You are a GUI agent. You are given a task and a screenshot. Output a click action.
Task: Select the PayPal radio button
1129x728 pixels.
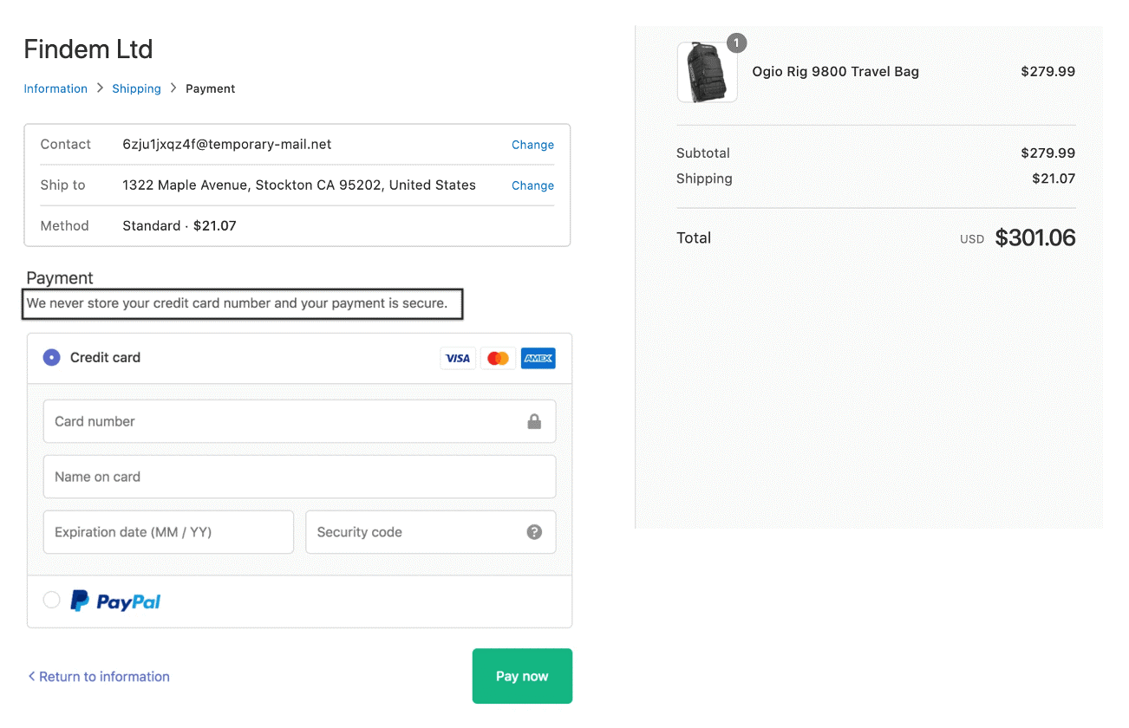pos(52,600)
